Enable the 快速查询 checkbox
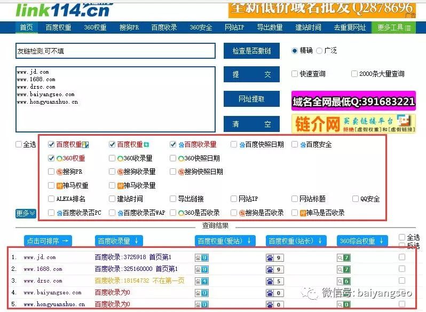 (x=295, y=74)
